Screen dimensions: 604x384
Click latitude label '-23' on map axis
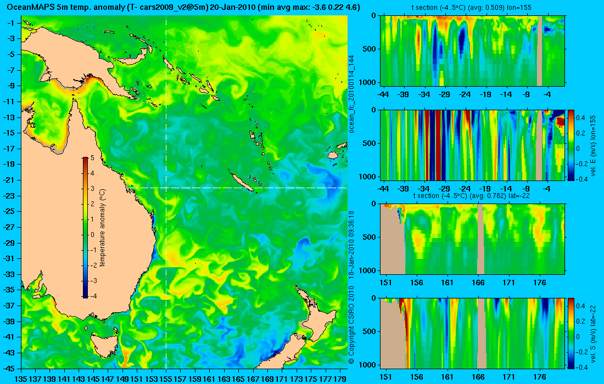(x=9, y=195)
